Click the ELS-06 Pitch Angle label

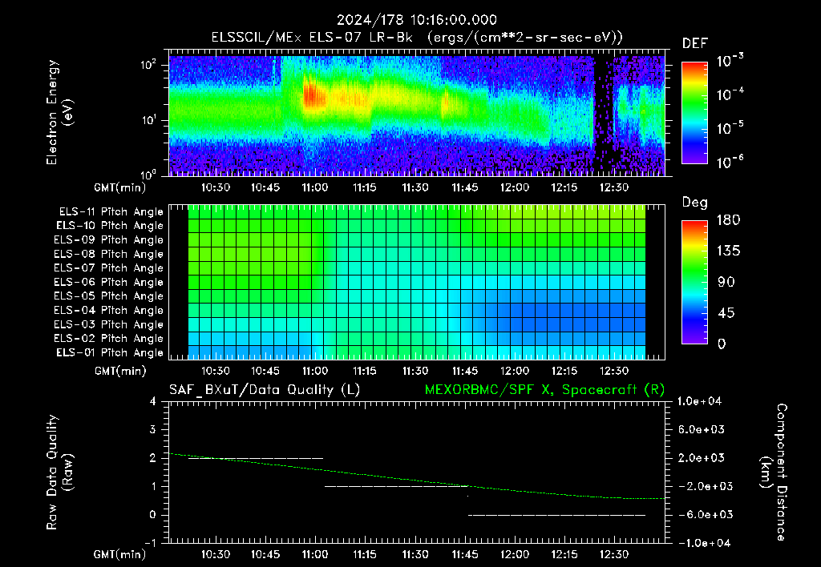[x=108, y=282]
